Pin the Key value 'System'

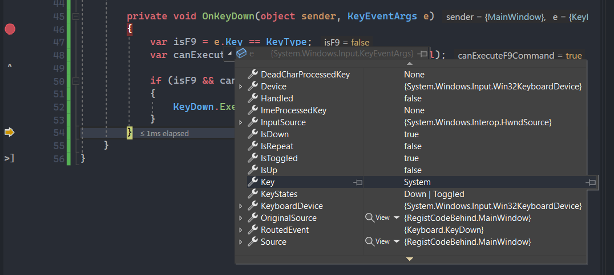591,182
